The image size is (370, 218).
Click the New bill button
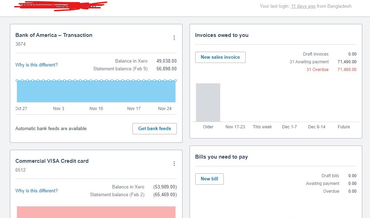(x=209, y=179)
